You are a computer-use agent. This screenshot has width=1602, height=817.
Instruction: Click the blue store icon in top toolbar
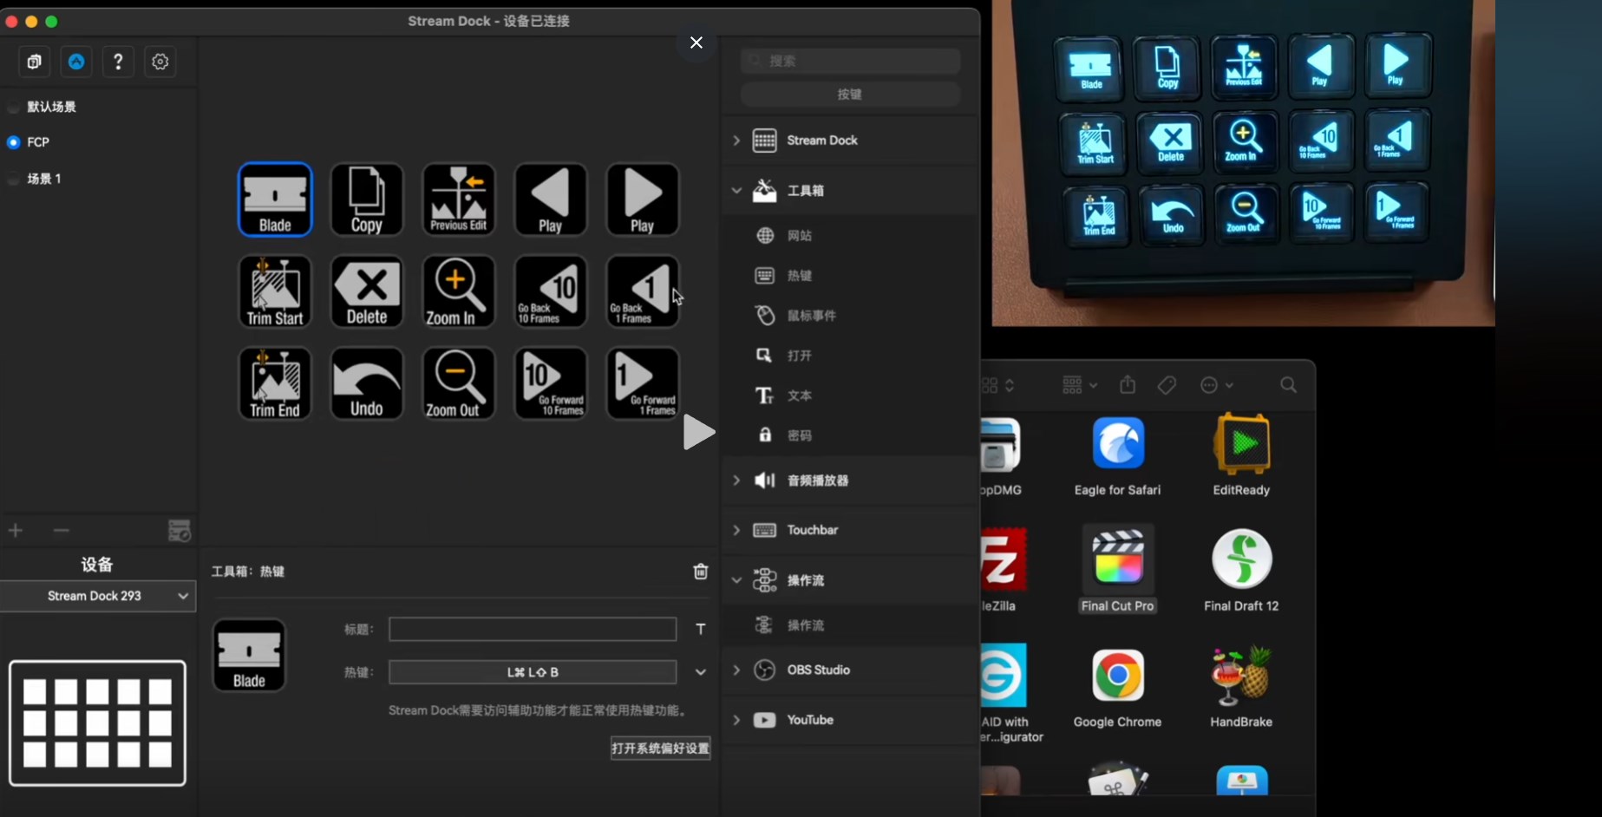tap(76, 62)
